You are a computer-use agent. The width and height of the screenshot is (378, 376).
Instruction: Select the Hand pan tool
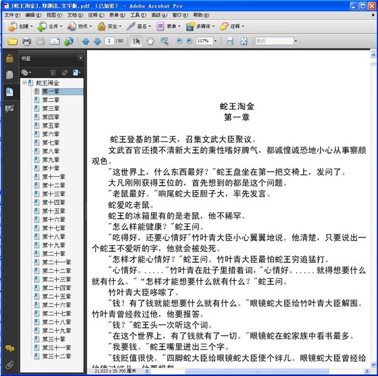coord(150,41)
